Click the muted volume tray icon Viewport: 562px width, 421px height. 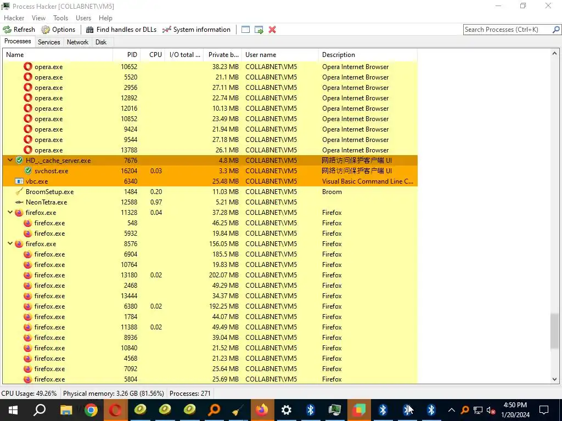(491, 410)
